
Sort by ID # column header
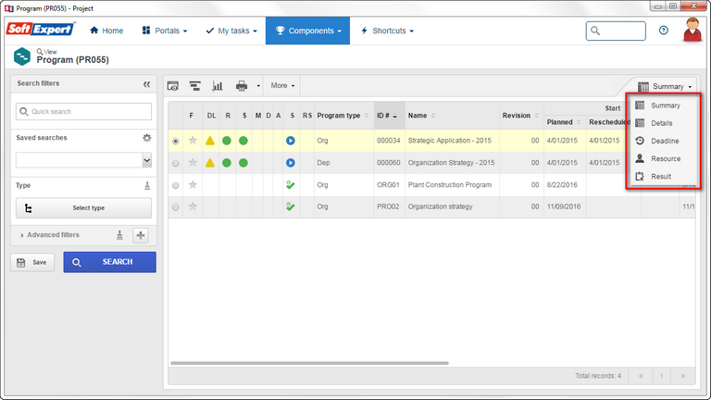coord(389,116)
